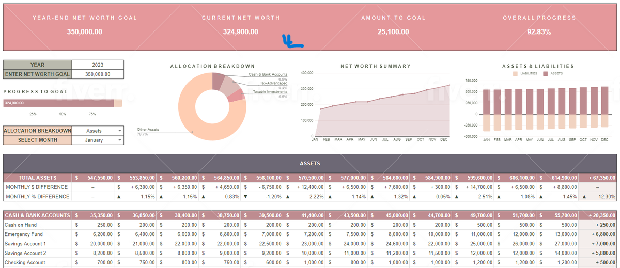Select the Year-End Net Worth Goal card
Image resolution: width=620 pixels, height=268 pixels.
(85, 25)
